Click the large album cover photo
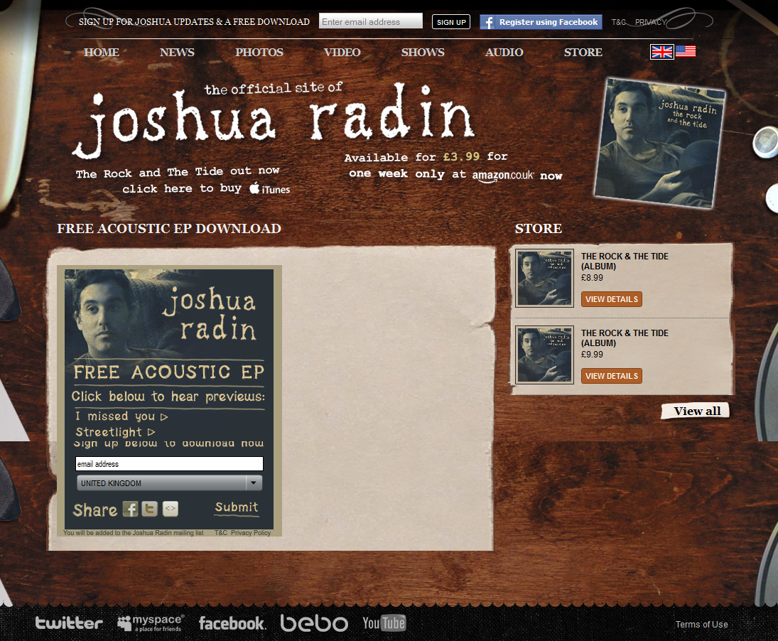Viewport: 778px width, 641px height. [x=659, y=143]
